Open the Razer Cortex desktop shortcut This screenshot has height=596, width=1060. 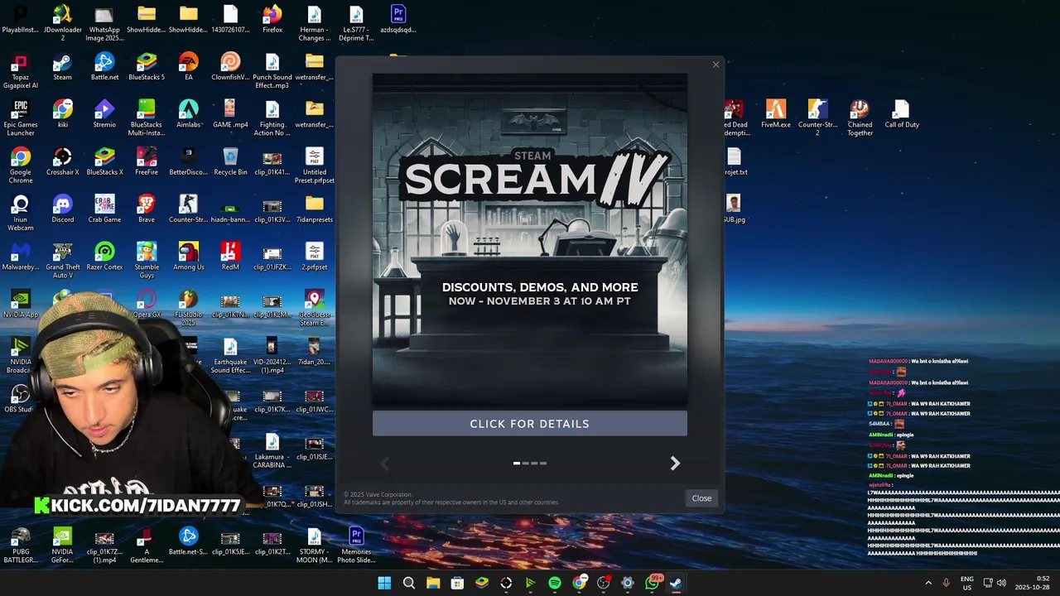click(104, 257)
